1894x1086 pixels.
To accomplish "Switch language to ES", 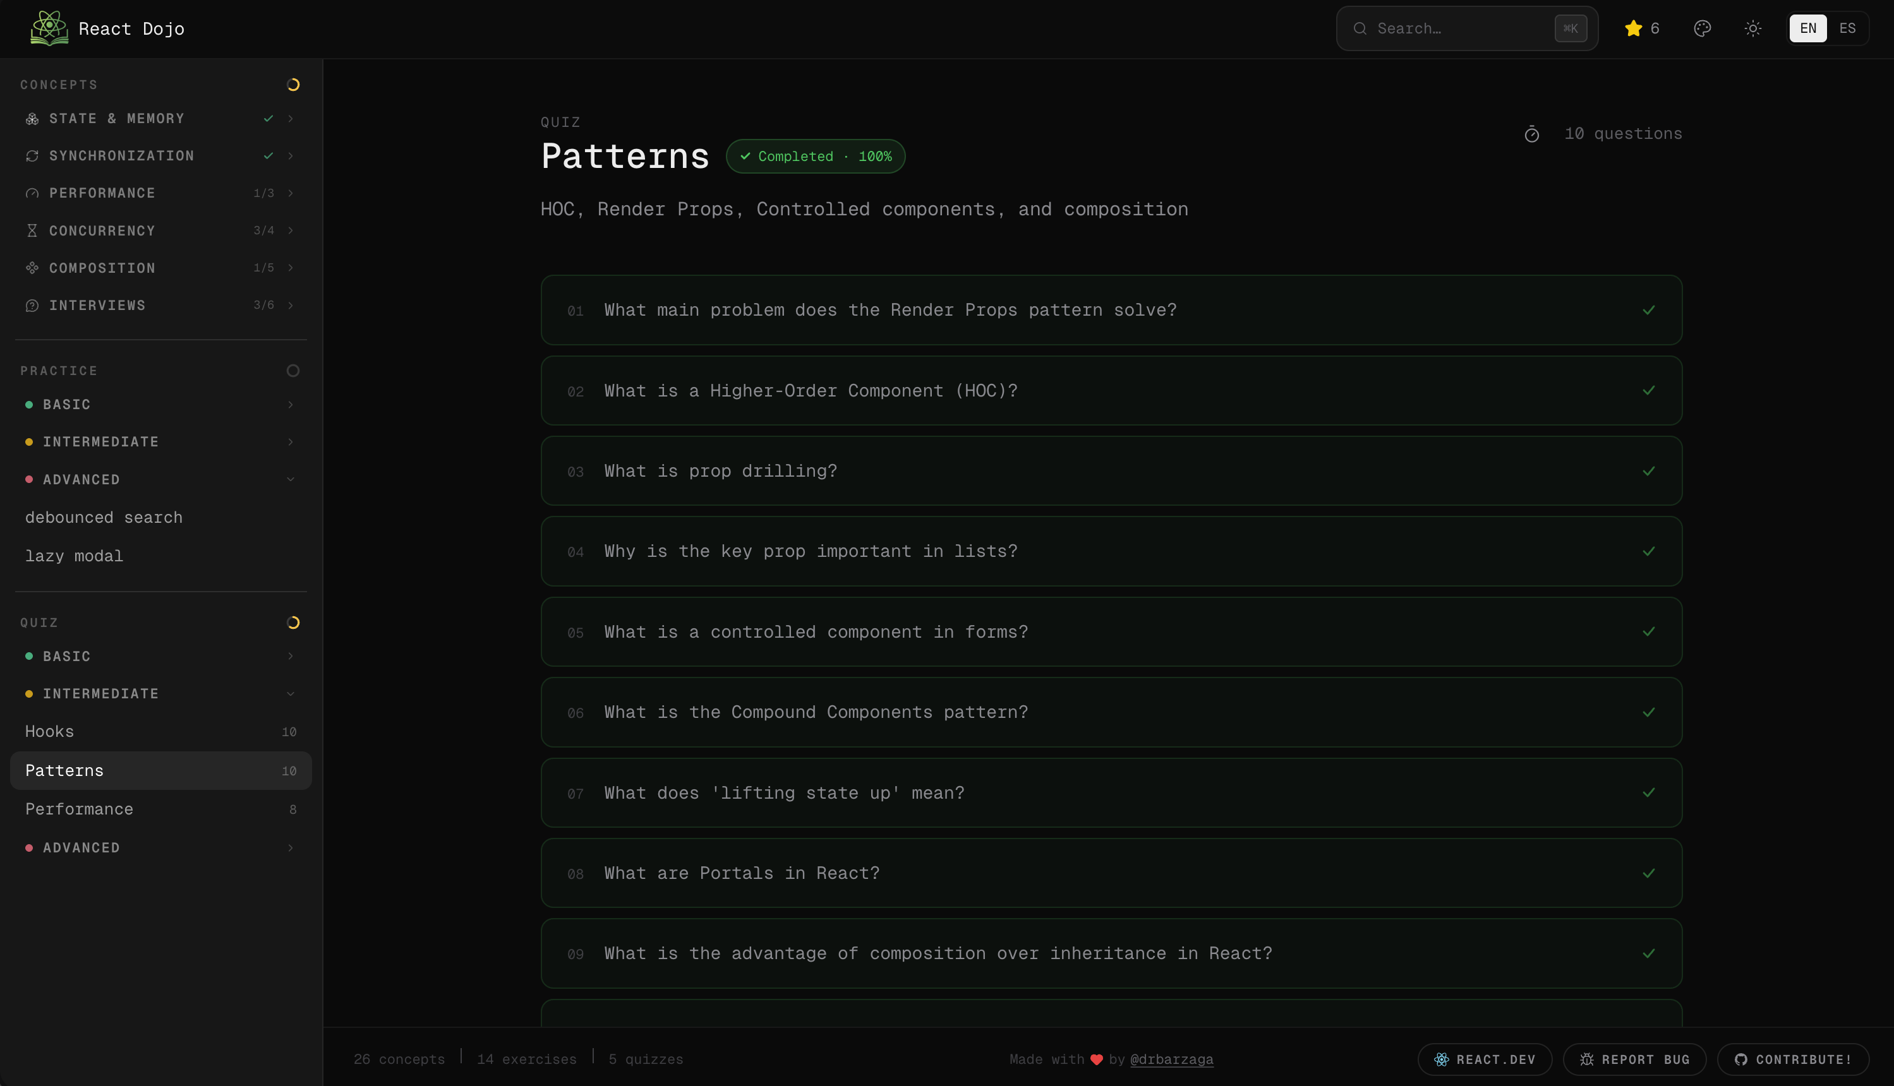I will coord(1847,28).
